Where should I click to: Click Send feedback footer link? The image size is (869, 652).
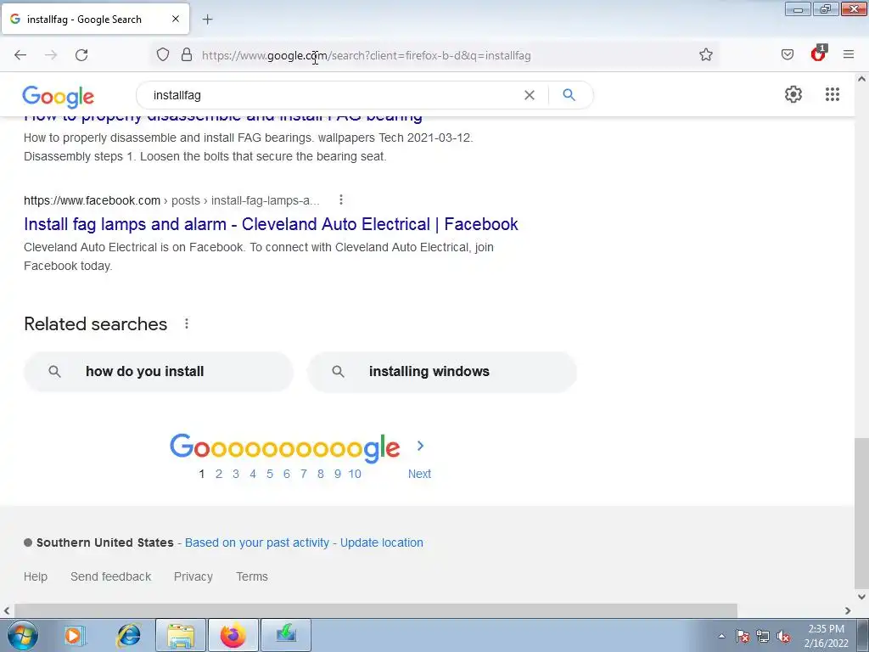coord(111,576)
